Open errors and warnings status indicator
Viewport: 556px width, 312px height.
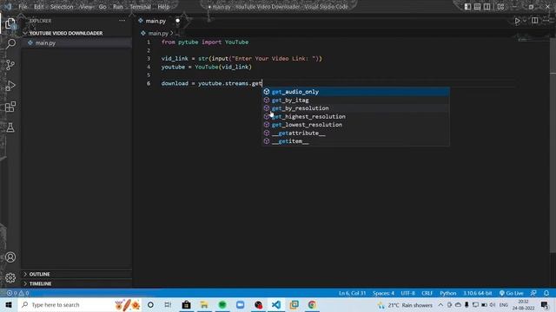pyautogui.click(x=17, y=293)
